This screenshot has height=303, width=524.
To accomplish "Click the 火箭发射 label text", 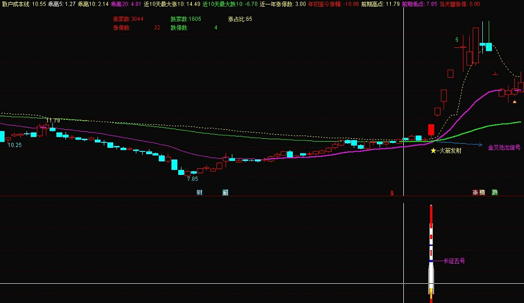I will click(451, 151).
